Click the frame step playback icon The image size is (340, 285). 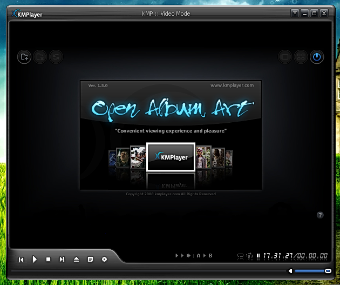coord(176,256)
